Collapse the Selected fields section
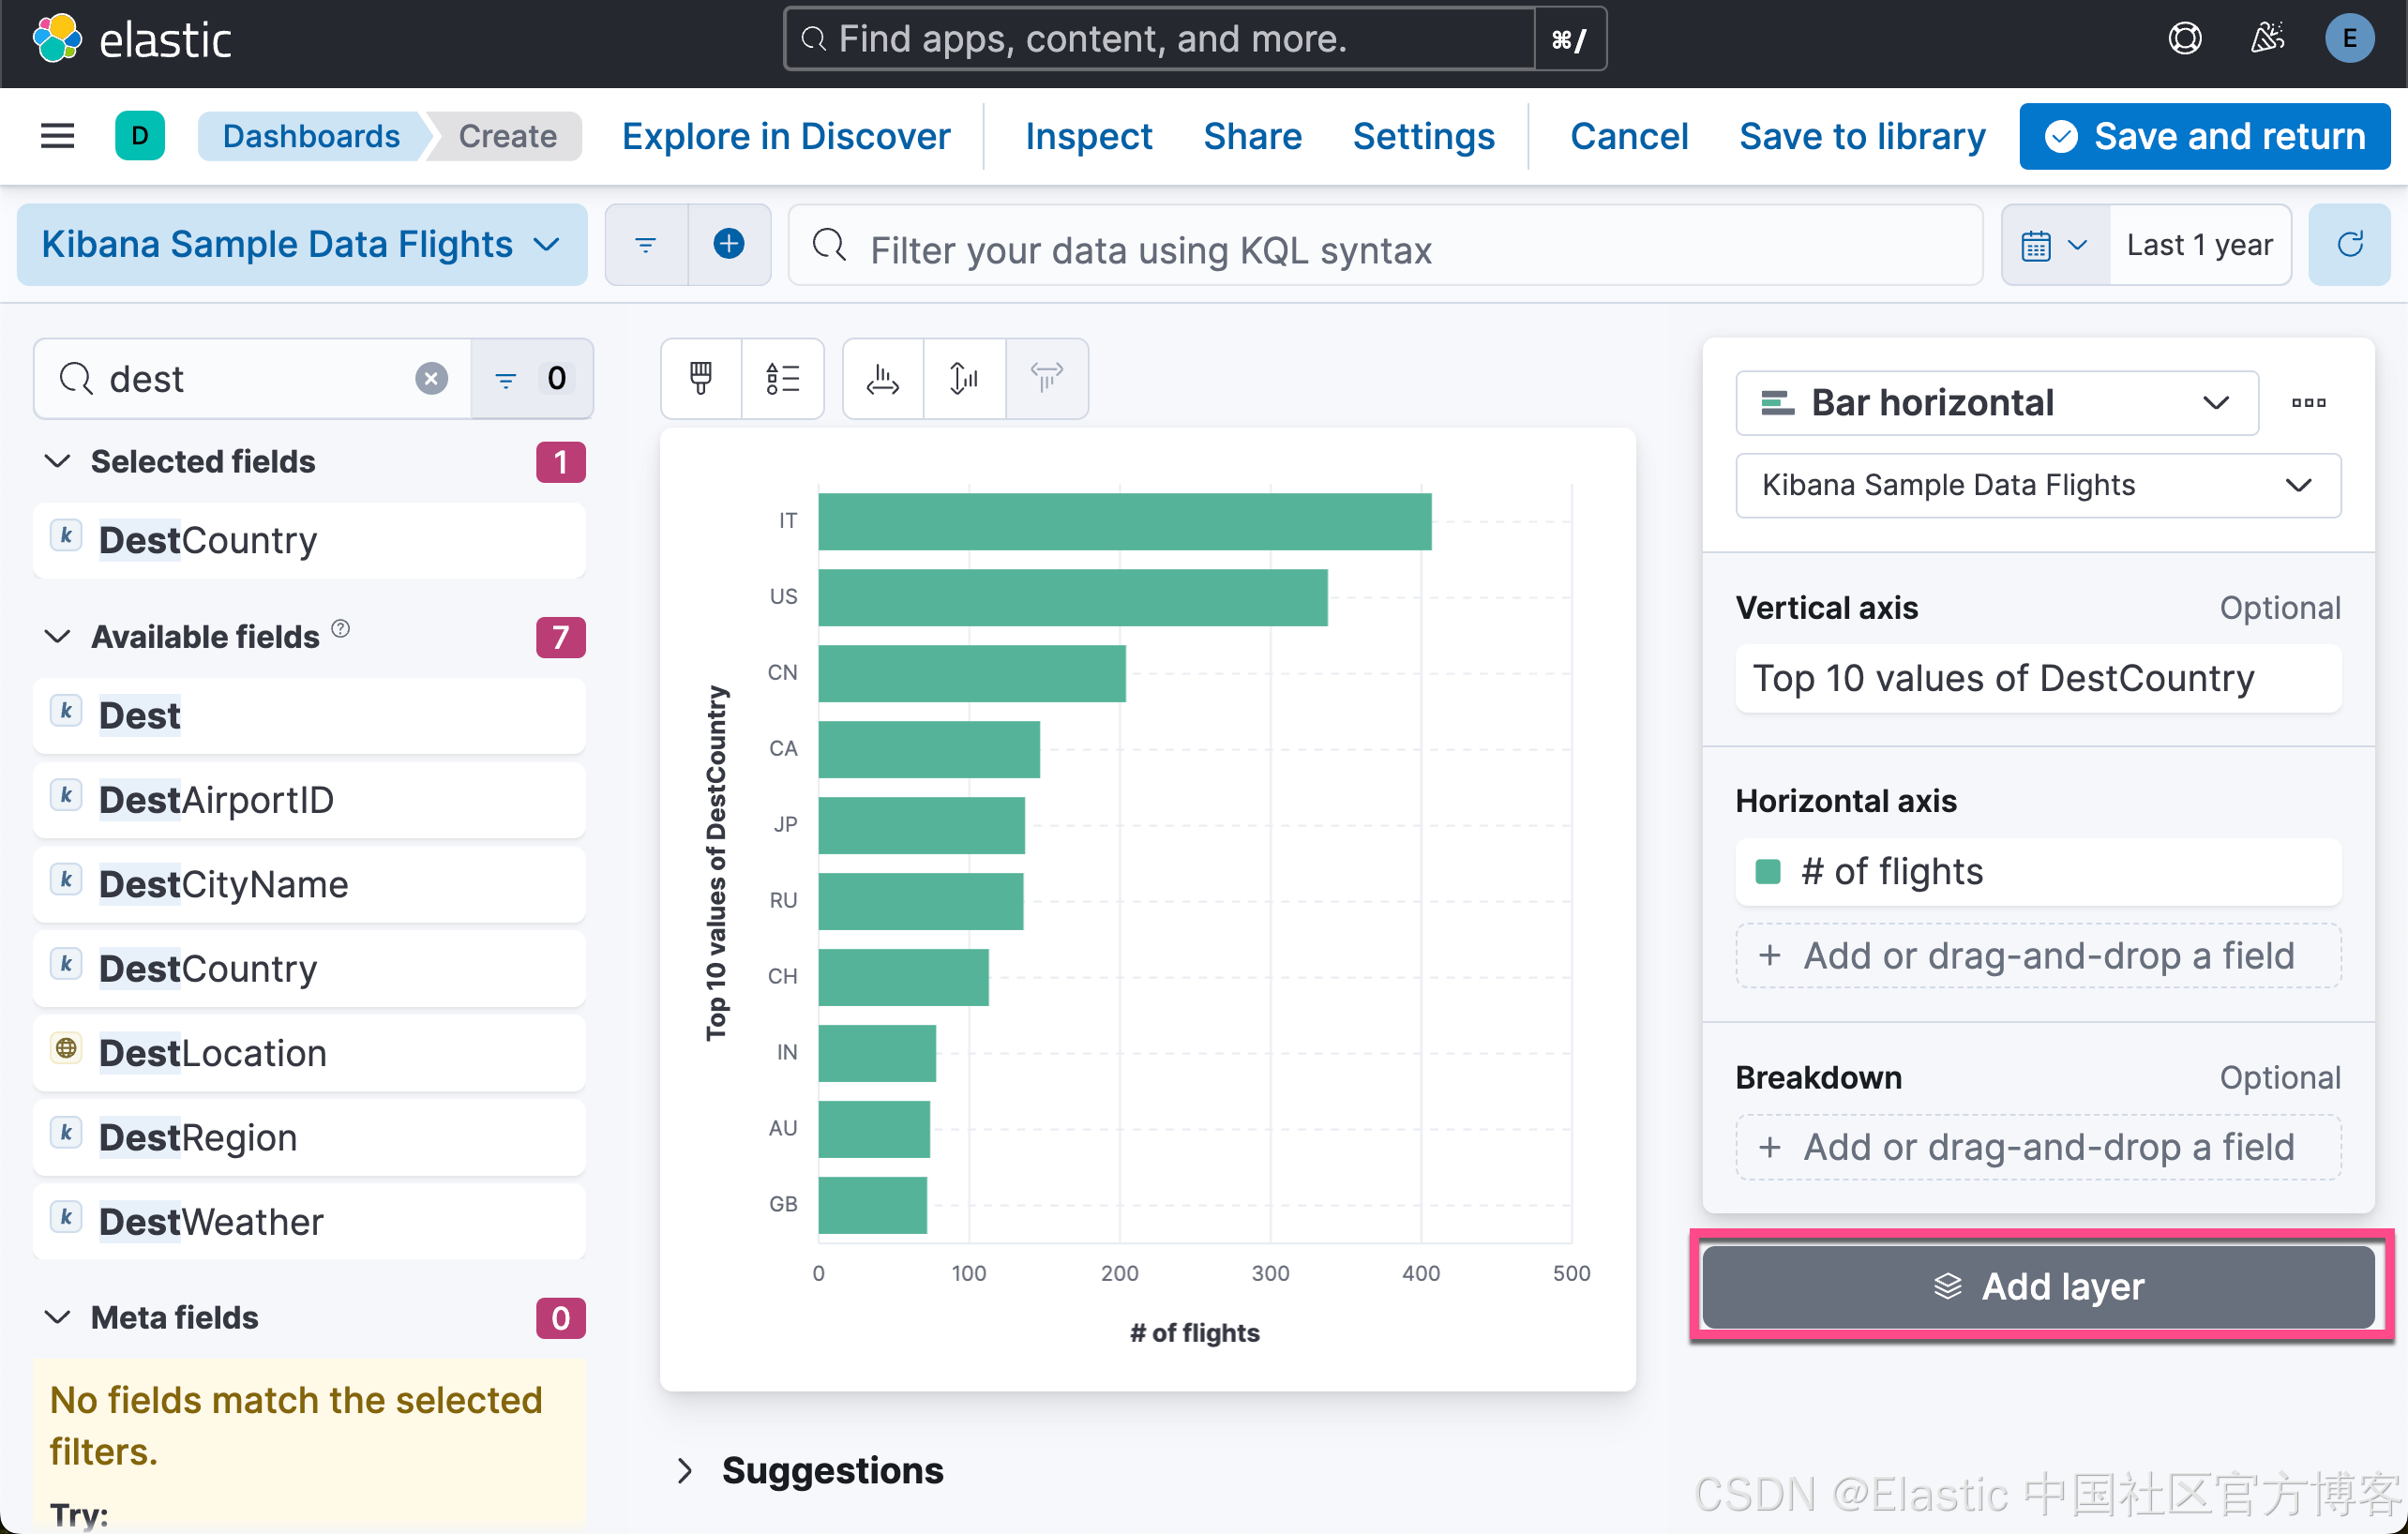2408x1534 pixels. [x=58, y=461]
